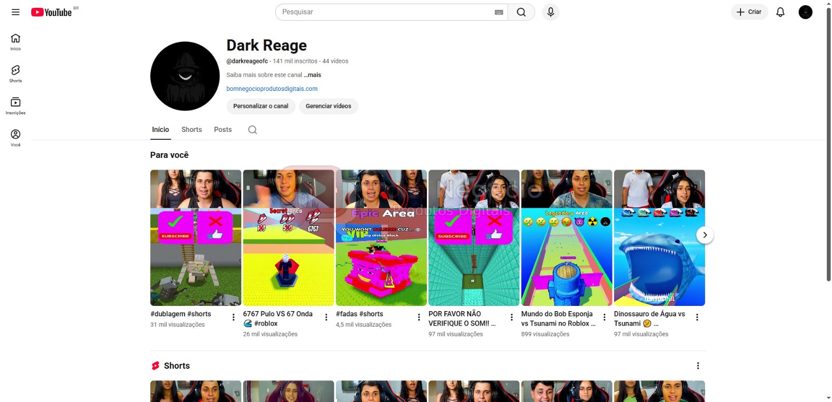832x402 pixels.
Task: Switch to the Shorts channel tab
Action: [191, 130]
